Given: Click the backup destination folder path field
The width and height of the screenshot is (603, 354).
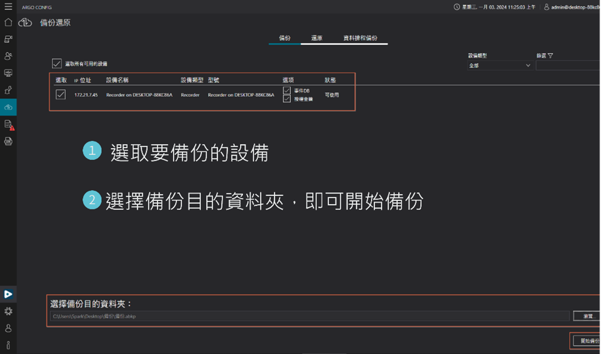Looking at the screenshot, I should click(x=309, y=316).
